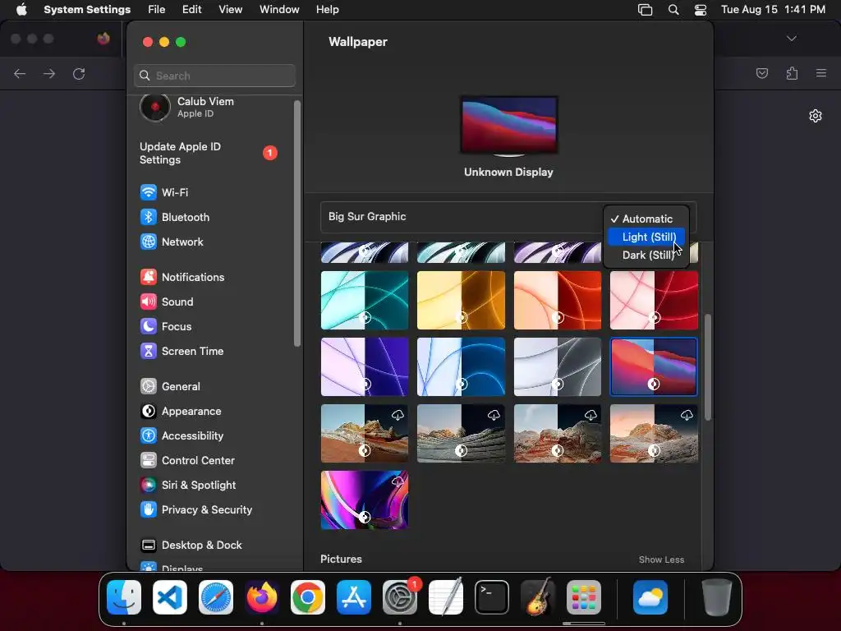Screen dimensions: 841x631
Task: Open the Apple menu
Action: [x=21, y=10]
